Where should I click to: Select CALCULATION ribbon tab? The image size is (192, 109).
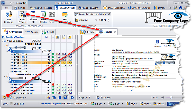[65, 8]
